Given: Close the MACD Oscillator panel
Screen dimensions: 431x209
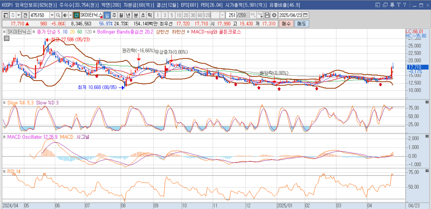Looking at the screenshot, I should 427,136.
